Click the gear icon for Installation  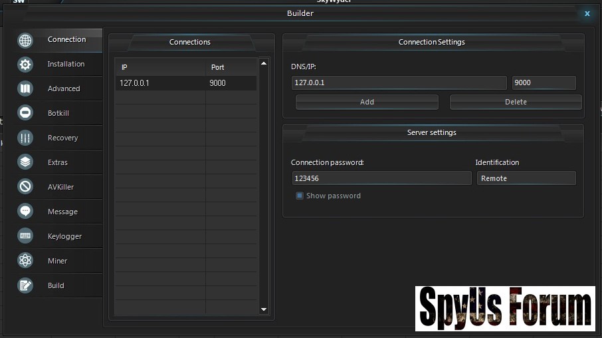coord(25,65)
